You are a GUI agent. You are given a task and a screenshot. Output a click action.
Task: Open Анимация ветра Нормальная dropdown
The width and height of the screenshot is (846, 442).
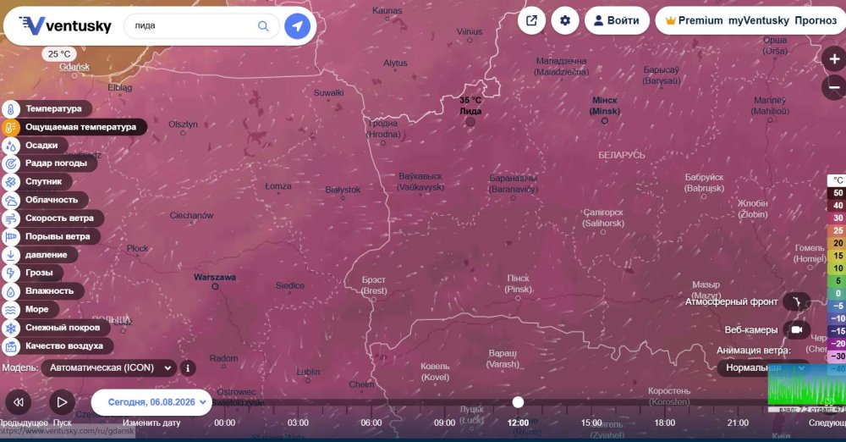(763, 368)
